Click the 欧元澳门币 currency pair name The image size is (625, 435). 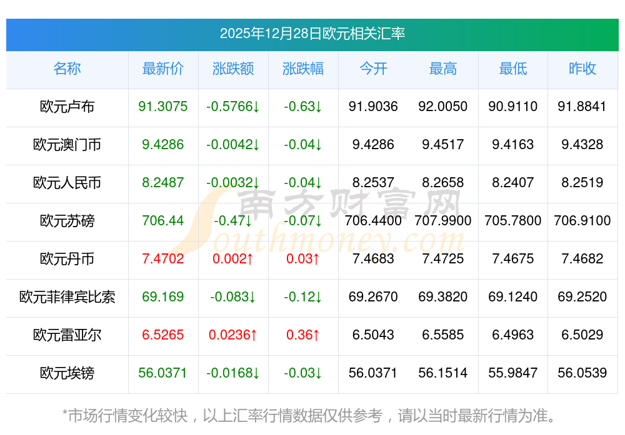pos(67,145)
